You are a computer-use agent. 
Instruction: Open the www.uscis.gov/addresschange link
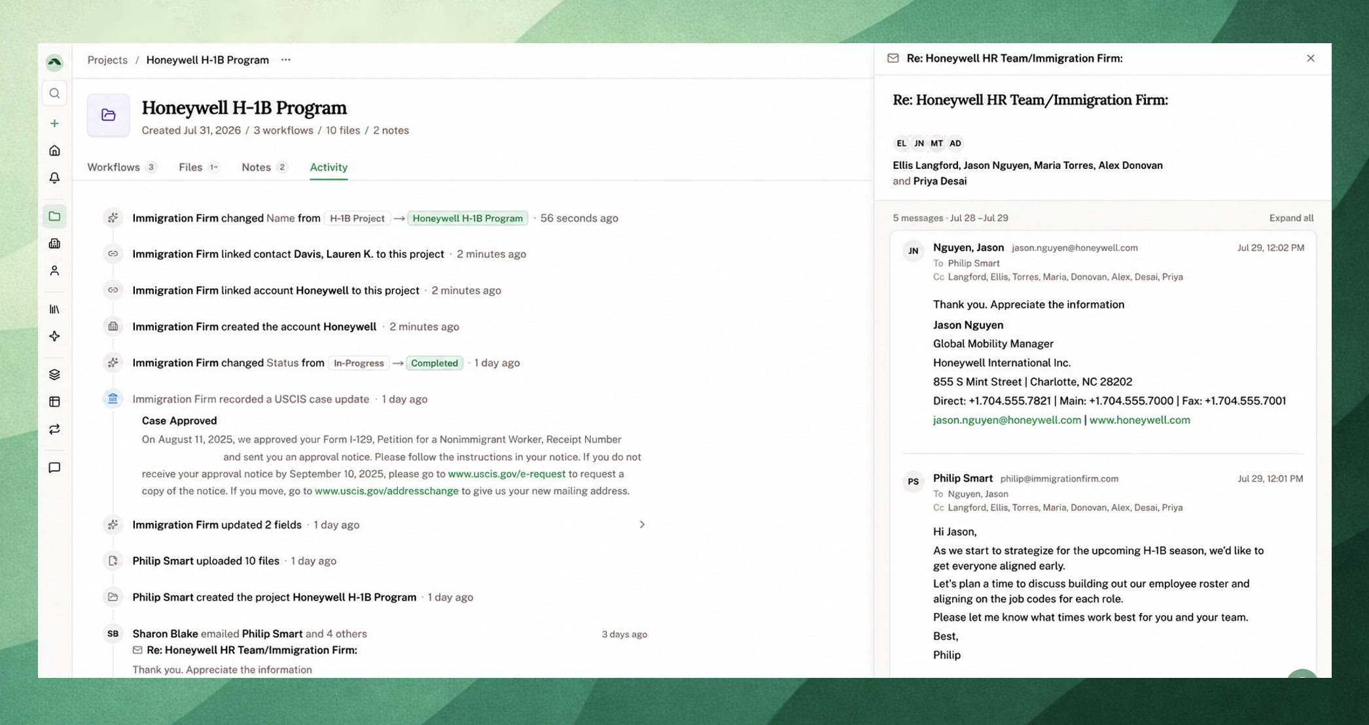(x=387, y=491)
